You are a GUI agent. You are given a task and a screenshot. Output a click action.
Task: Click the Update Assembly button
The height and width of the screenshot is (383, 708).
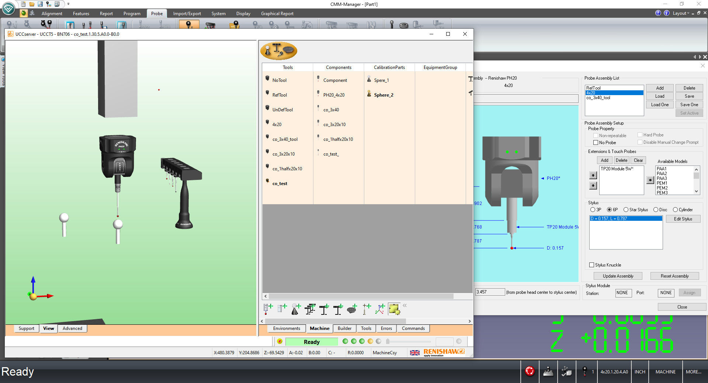click(618, 276)
